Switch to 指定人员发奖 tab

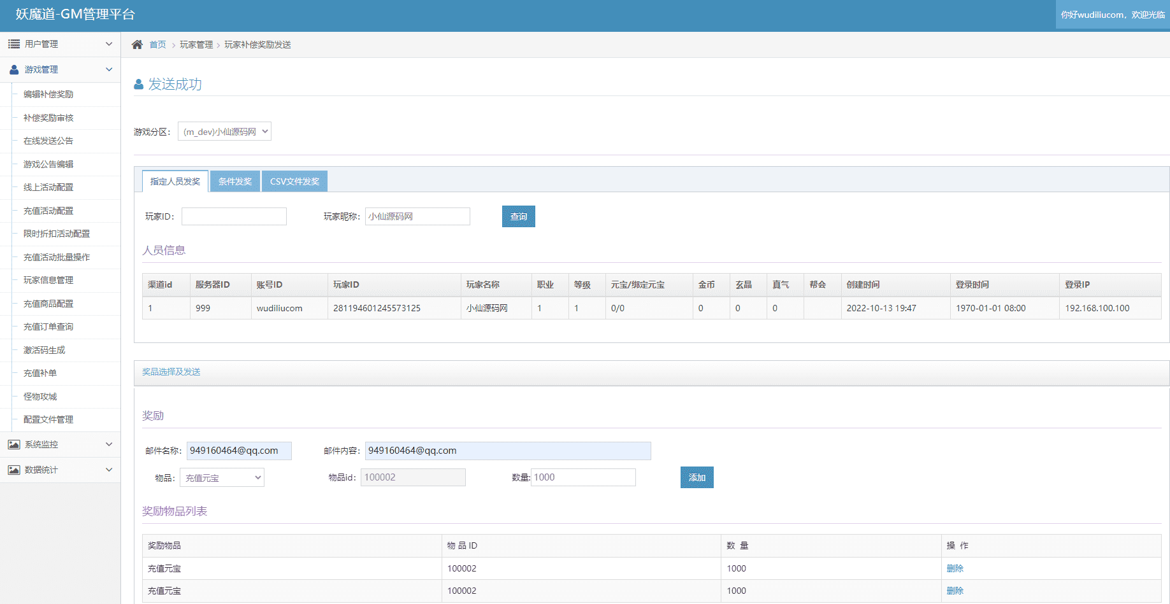175,181
